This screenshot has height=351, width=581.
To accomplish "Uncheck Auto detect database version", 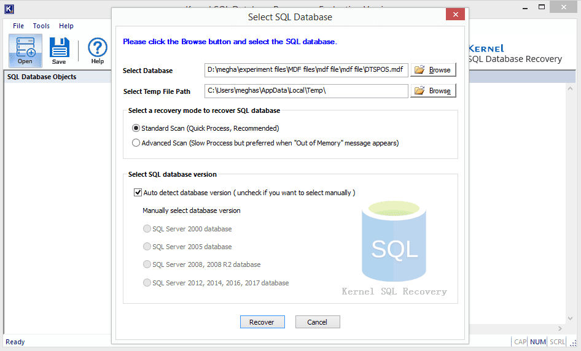I will point(138,193).
